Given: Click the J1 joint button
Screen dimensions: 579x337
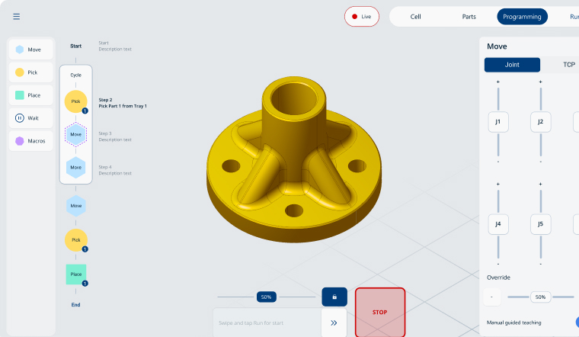Looking at the screenshot, I should click(x=498, y=122).
